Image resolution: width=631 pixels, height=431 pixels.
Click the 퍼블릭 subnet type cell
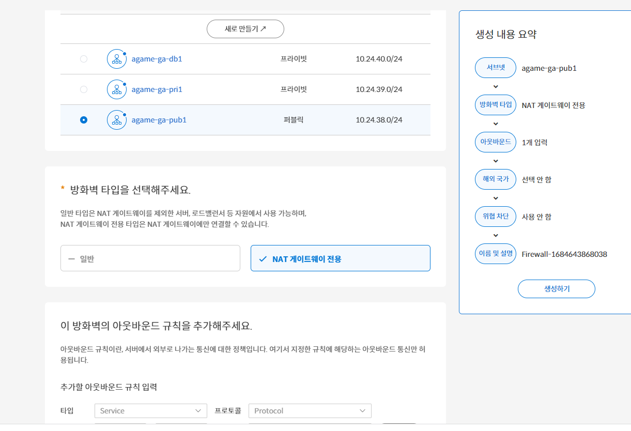coord(294,120)
